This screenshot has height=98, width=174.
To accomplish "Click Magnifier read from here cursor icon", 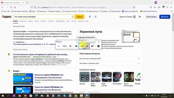I will [x=92, y=46].
